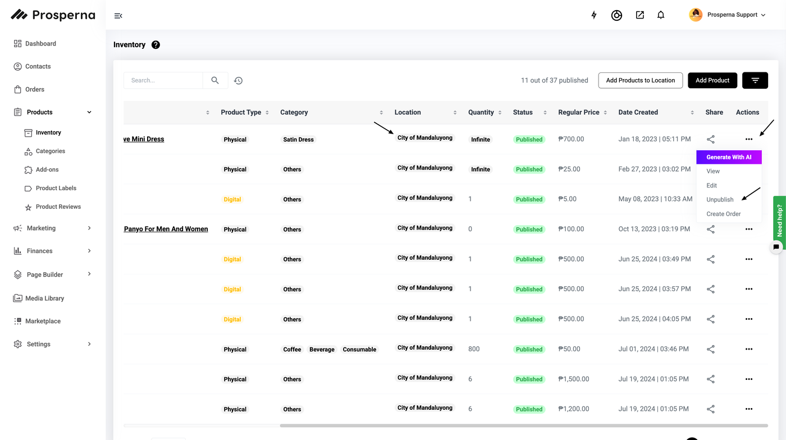Click the external link icon in header
This screenshot has height=440, width=786.
click(639, 15)
